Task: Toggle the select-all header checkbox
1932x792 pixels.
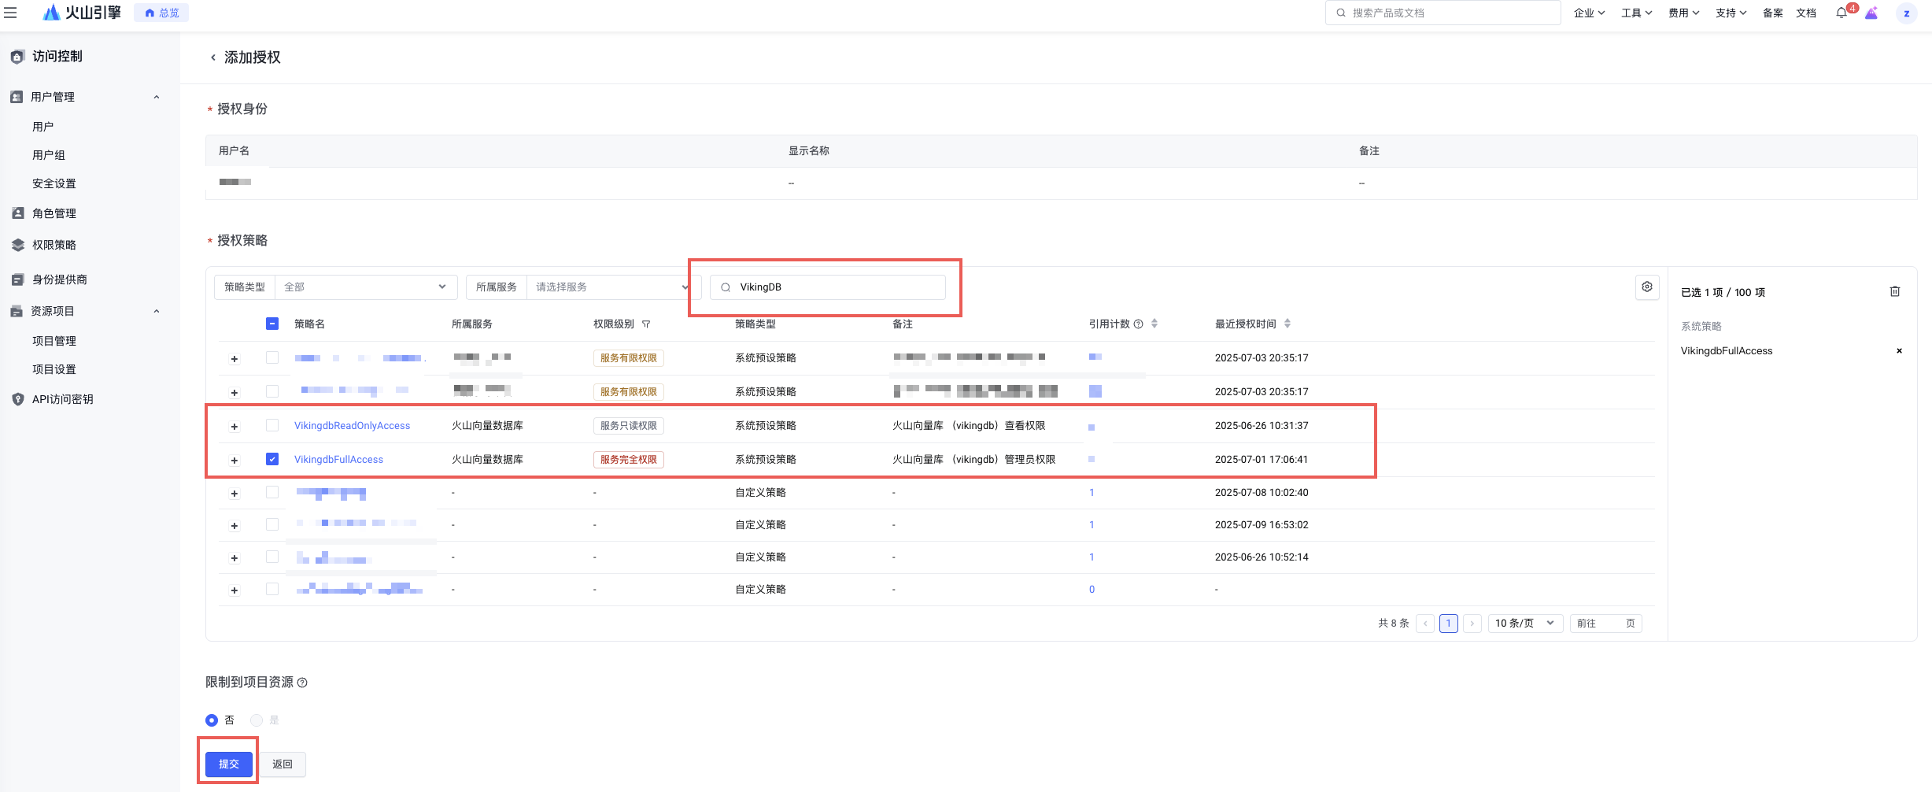Action: pyautogui.click(x=272, y=324)
